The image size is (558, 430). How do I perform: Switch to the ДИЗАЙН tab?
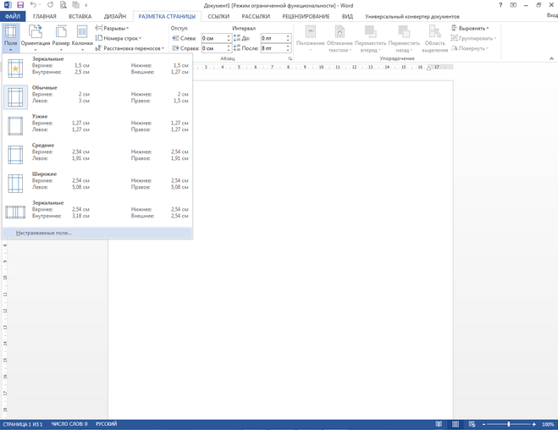pos(115,16)
